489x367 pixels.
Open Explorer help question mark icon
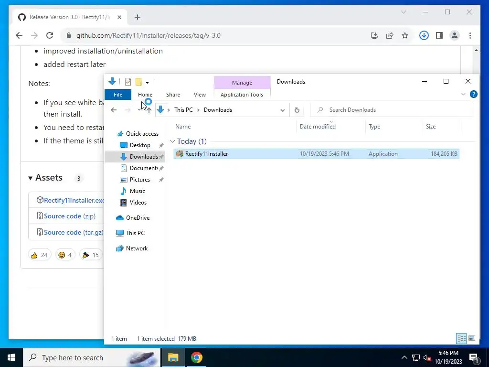[x=473, y=94]
